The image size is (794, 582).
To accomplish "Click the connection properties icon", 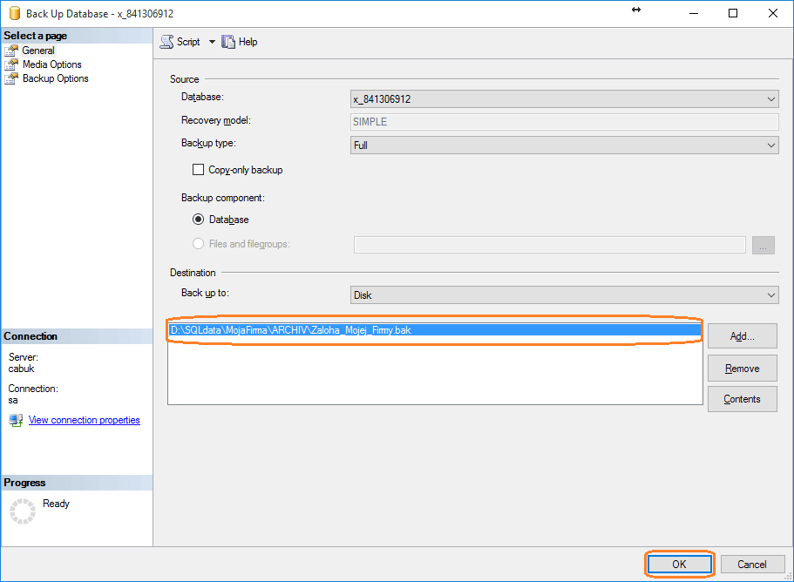I will (16, 420).
